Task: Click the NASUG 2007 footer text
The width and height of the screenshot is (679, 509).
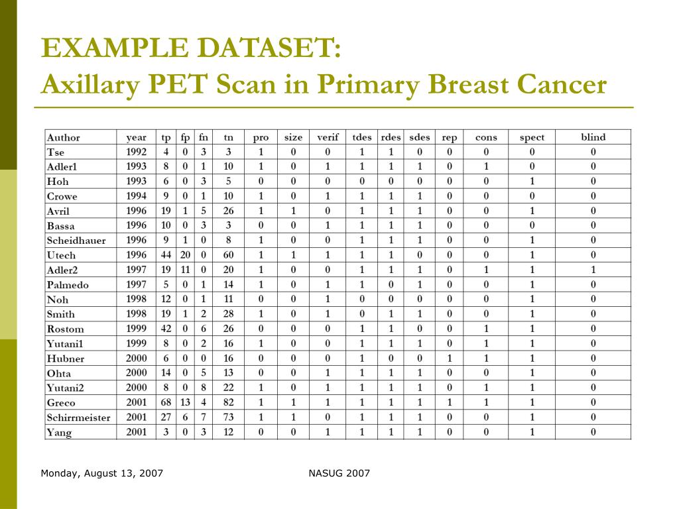Action: [x=339, y=473]
